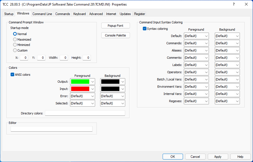Screen dimensions: 253x162
Task: Open Operators background color dropdown
Action: tap(227, 72)
